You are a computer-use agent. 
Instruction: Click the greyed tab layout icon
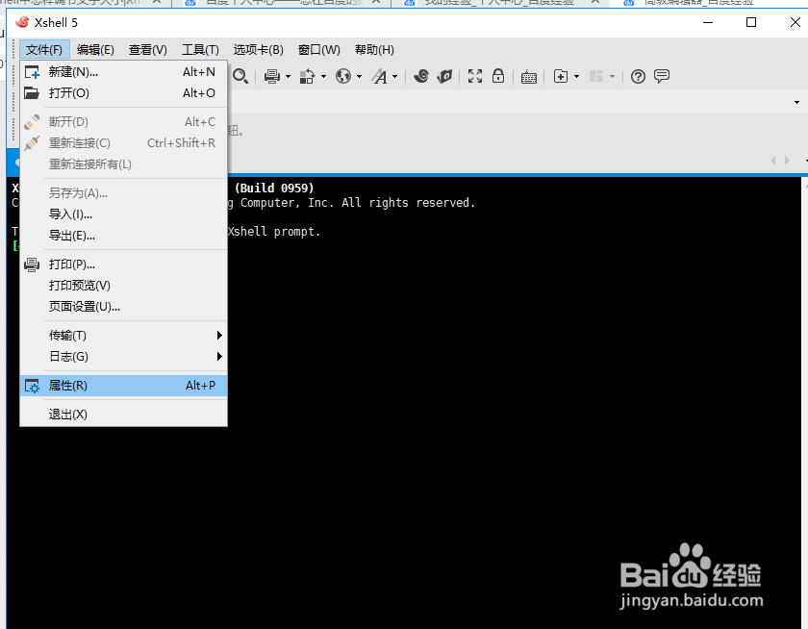click(x=596, y=77)
